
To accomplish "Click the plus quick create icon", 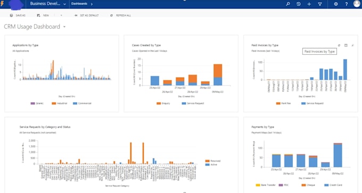I will pyautogui.click(x=309, y=4).
